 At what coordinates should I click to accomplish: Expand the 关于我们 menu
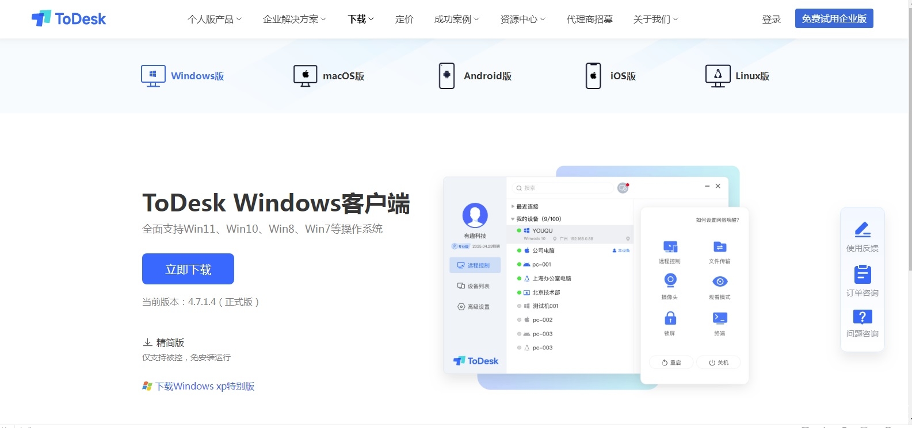(656, 20)
